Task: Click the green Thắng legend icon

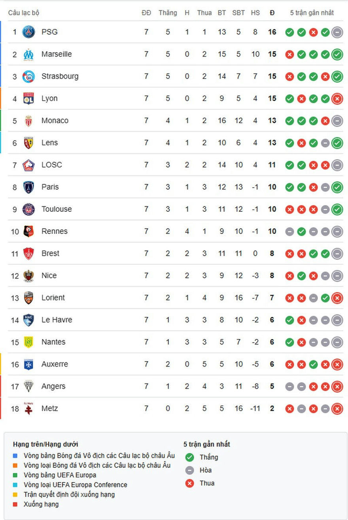Action: point(190,457)
